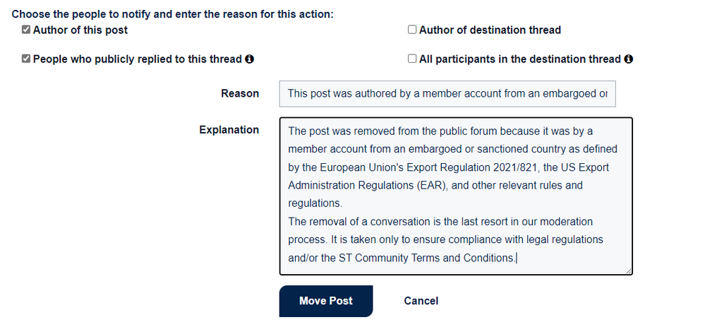Image resolution: width=705 pixels, height=327 pixels.
Task: Click 'People who publicly replied to this thread' label
Action: 138,59
